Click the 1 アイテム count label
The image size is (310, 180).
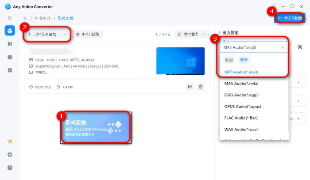163,34
